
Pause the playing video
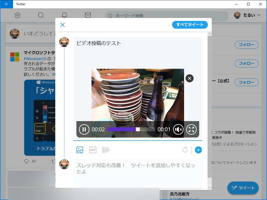coord(84,129)
